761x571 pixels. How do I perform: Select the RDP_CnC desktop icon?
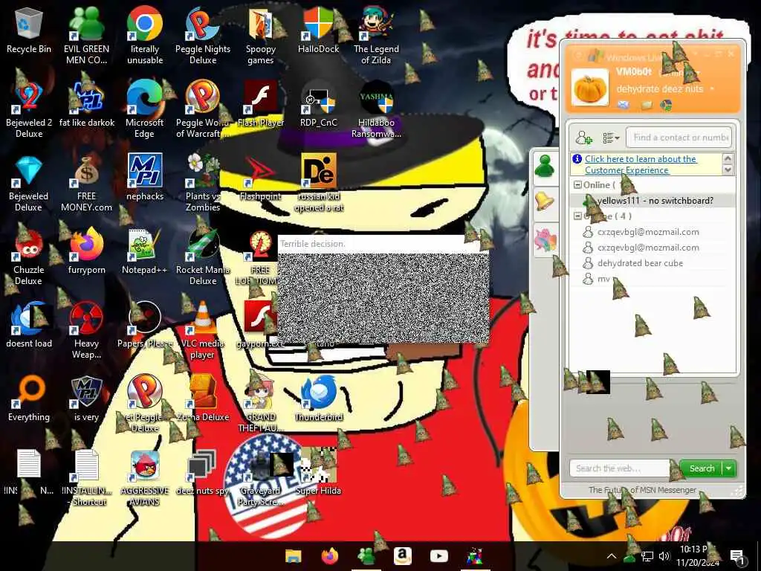tap(318, 104)
